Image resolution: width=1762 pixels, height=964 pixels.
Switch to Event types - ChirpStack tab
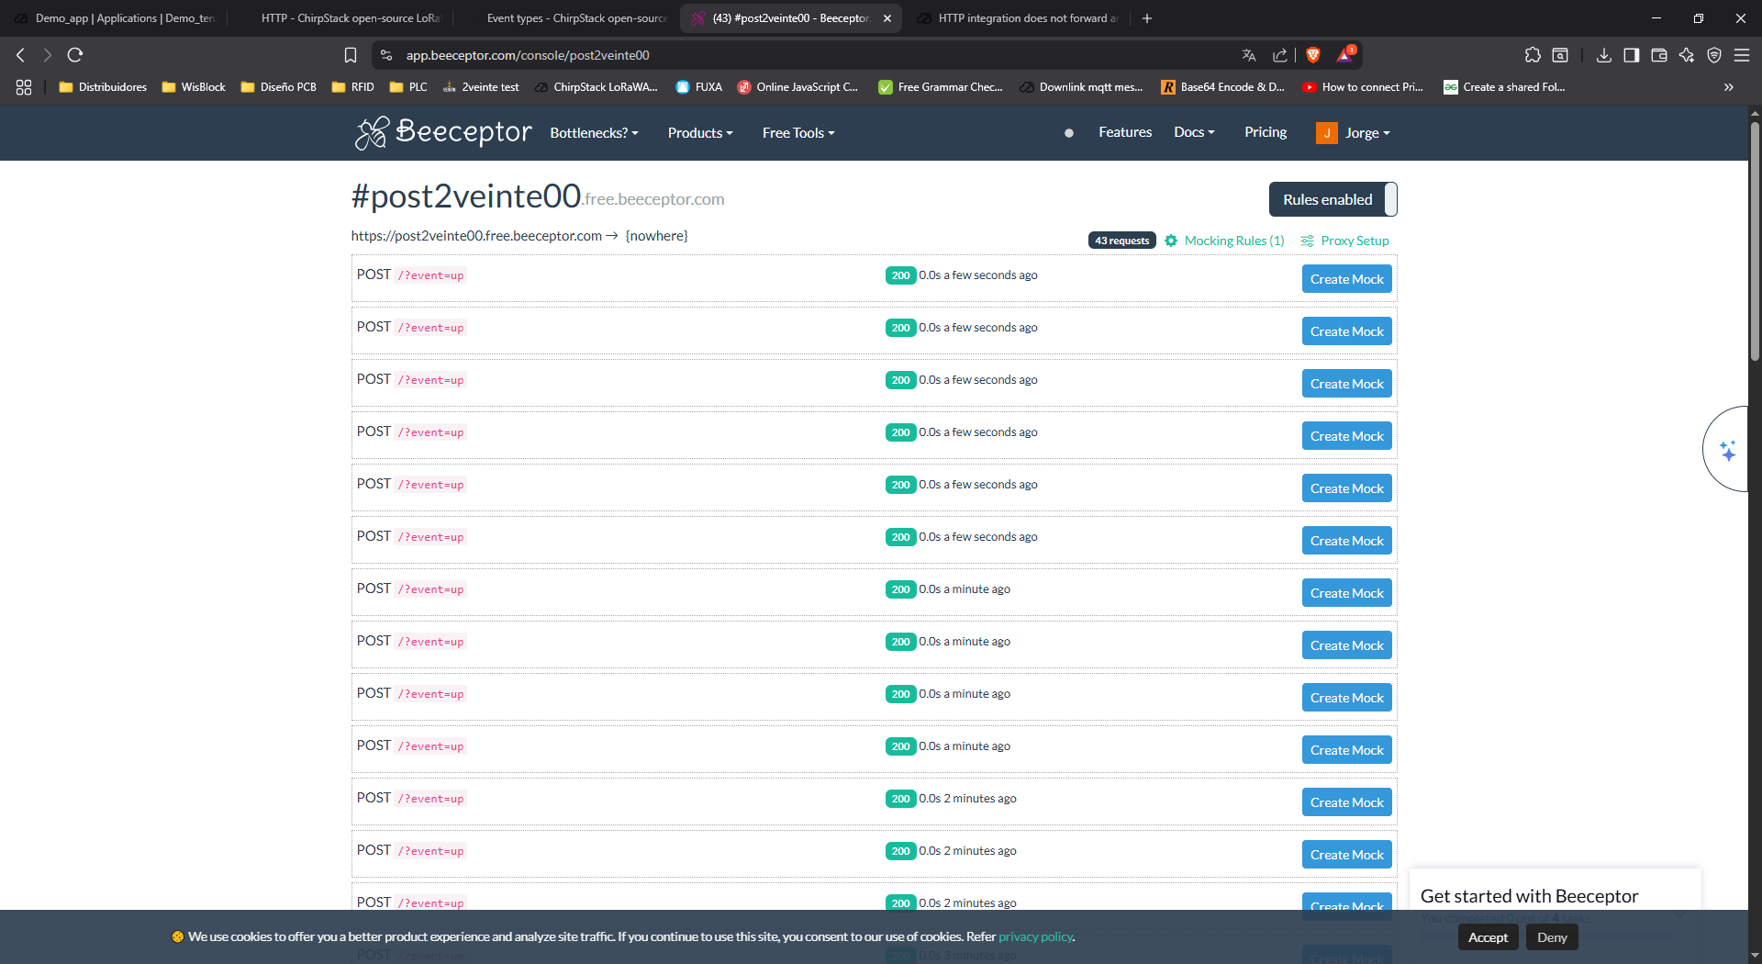565,18
